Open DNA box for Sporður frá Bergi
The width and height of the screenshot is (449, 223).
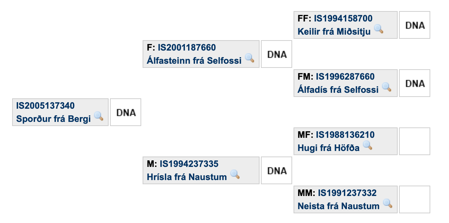(126, 112)
